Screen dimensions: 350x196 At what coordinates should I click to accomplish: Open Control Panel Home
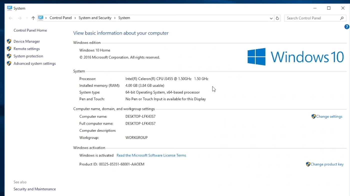tap(30, 30)
